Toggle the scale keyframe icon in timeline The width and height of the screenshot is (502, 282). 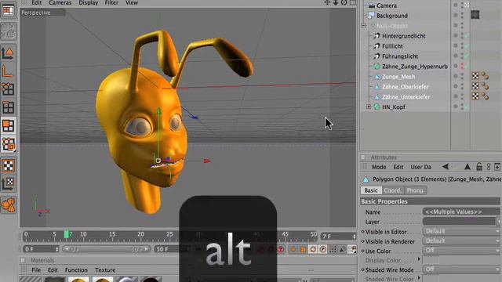pos(303,249)
